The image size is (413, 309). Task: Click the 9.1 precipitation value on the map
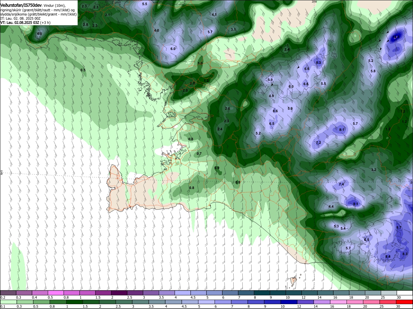[356, 204]
